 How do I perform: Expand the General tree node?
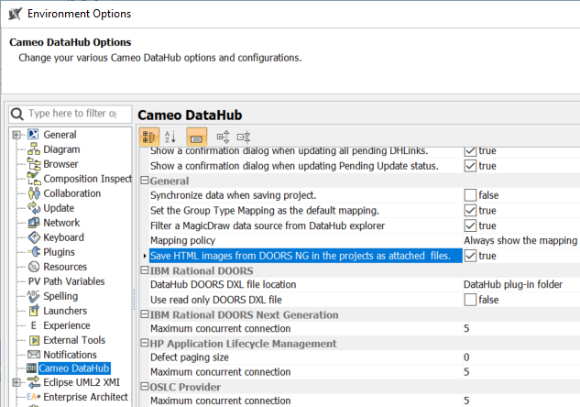click(16, 135)
